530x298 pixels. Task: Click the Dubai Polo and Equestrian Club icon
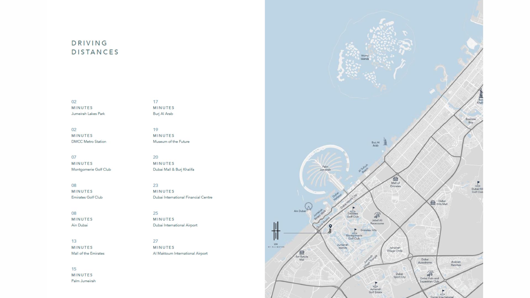click(x=430, y=273)
